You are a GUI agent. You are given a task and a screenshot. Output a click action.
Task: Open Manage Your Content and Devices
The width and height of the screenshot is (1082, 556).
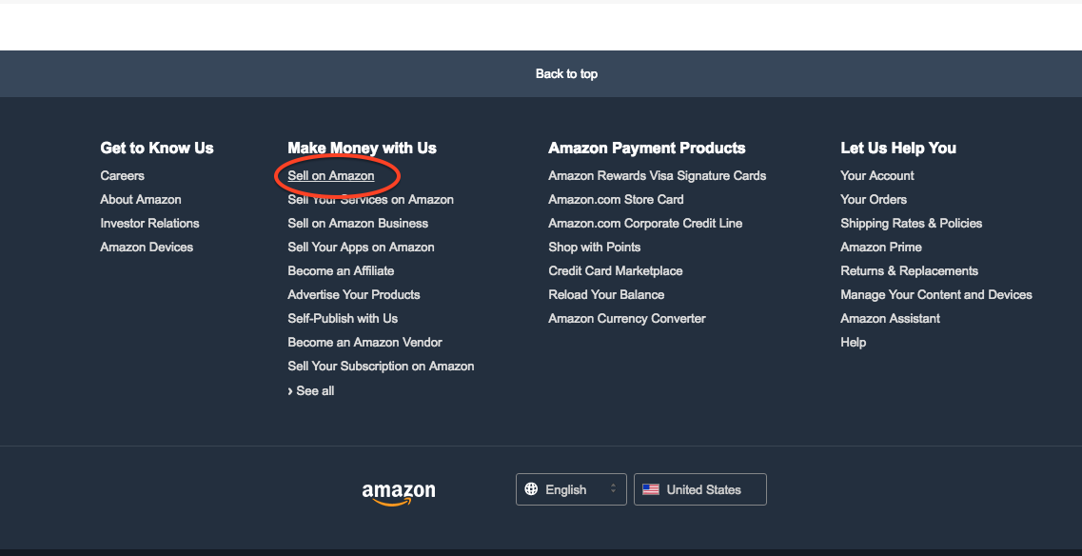pyautogui.click(x=936, y=295)
